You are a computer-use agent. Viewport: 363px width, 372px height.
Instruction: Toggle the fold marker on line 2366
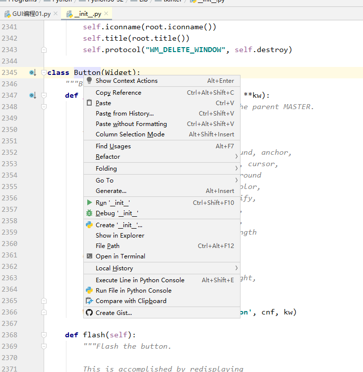[x=44, y=312]
